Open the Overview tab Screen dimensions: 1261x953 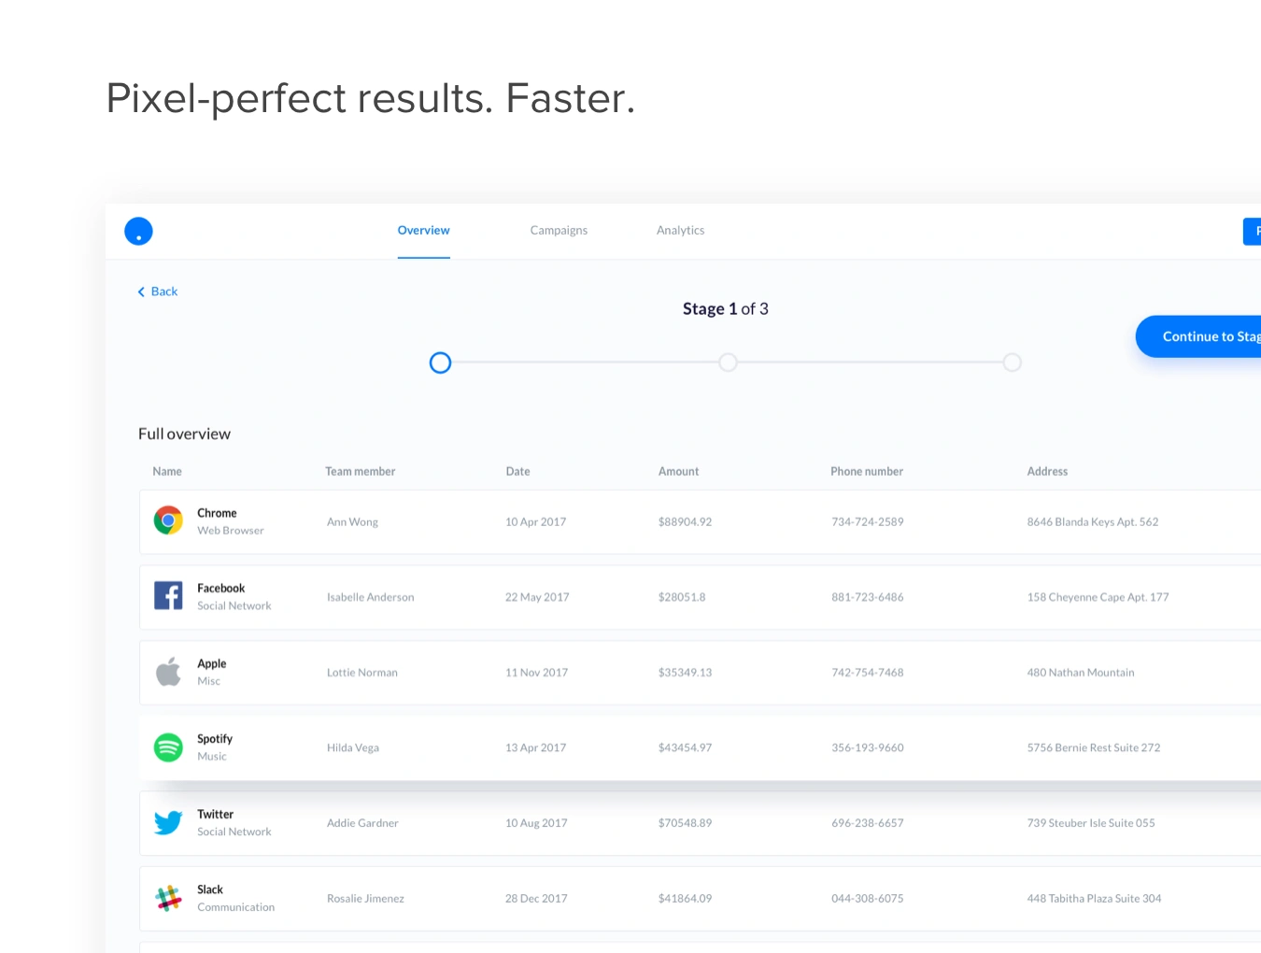pyautogui.click(x=423, y=230)
